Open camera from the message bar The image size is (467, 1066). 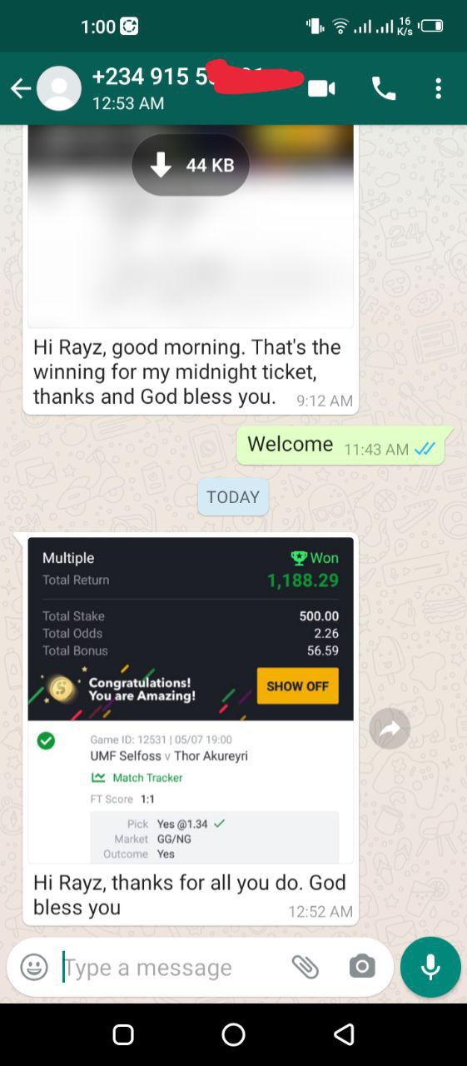(x=361, y=967)
